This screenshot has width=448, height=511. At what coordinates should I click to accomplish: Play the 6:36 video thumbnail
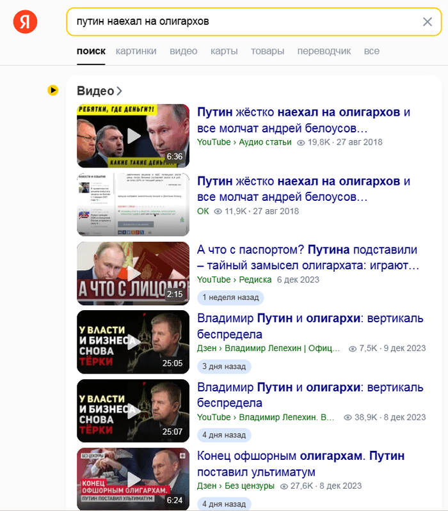coord(133,136)
